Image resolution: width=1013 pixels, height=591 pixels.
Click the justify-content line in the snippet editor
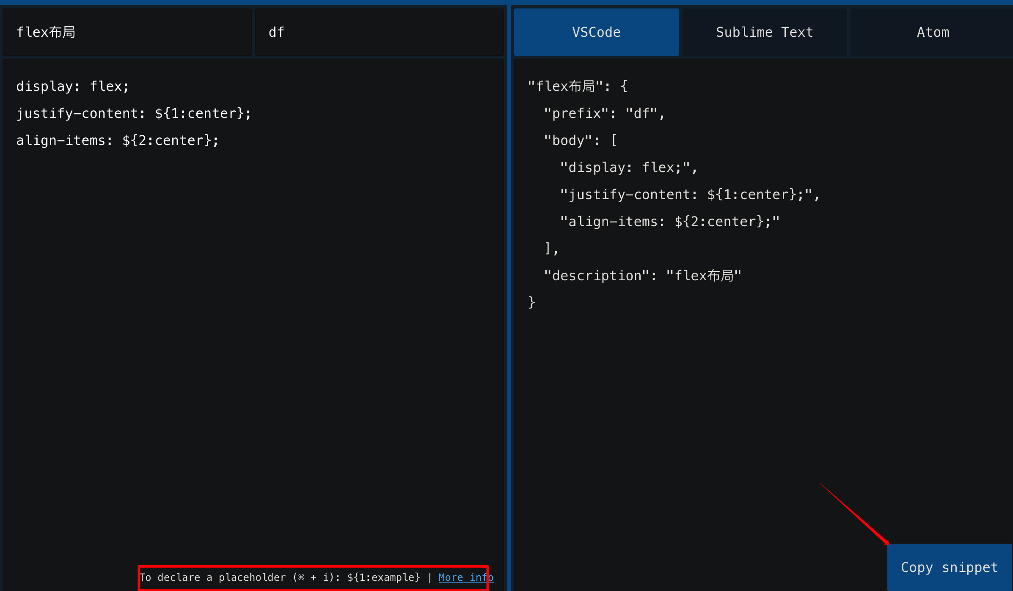point(134,113)
